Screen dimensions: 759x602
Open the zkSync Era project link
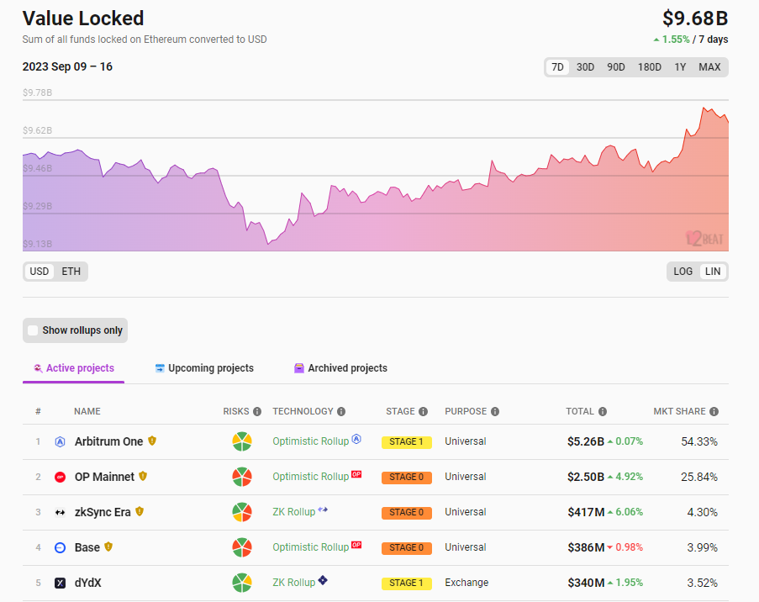[103, 512]
